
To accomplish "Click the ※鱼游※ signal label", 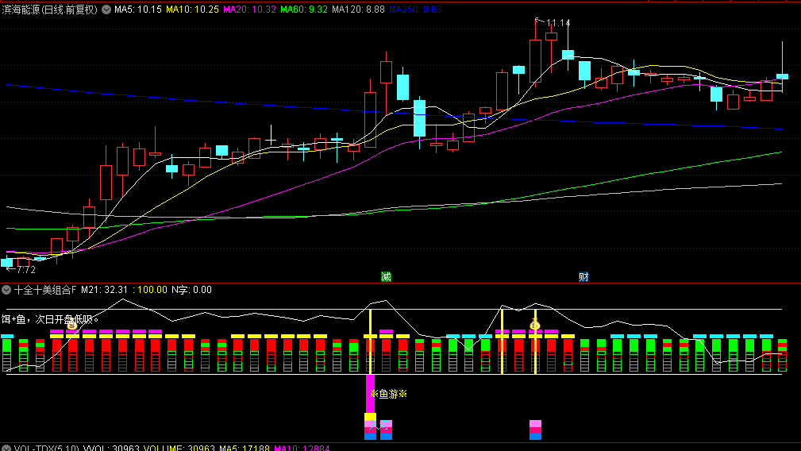I will click(x=389, y=394).
